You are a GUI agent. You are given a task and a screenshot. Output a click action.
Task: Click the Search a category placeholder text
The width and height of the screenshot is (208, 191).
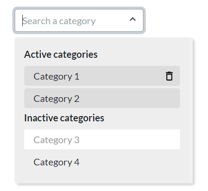pos(59,21)
